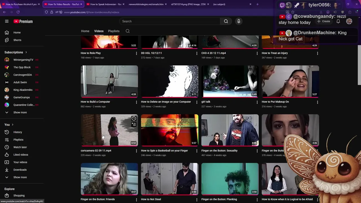Screen dimensions: 361x203
Task: Switch to the channel Playlists tab
Action: click(x=114, y=31)
